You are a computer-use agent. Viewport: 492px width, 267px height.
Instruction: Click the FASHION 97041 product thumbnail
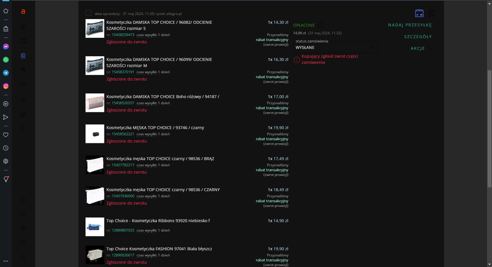click(x=95, y=255)
